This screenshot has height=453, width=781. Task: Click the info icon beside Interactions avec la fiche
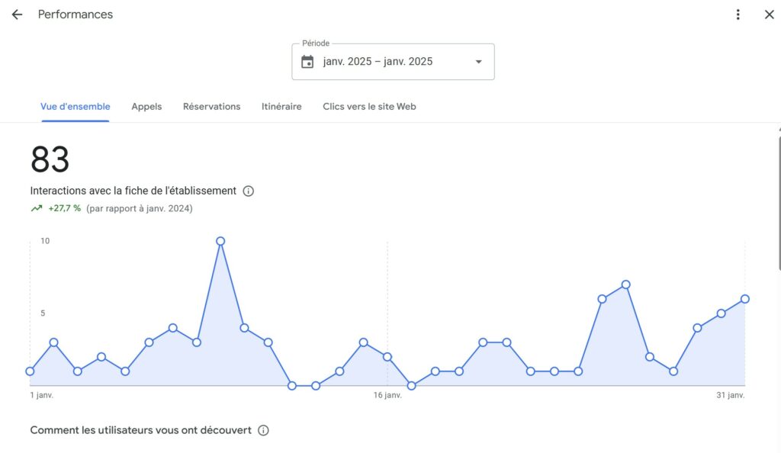(248, 191)
